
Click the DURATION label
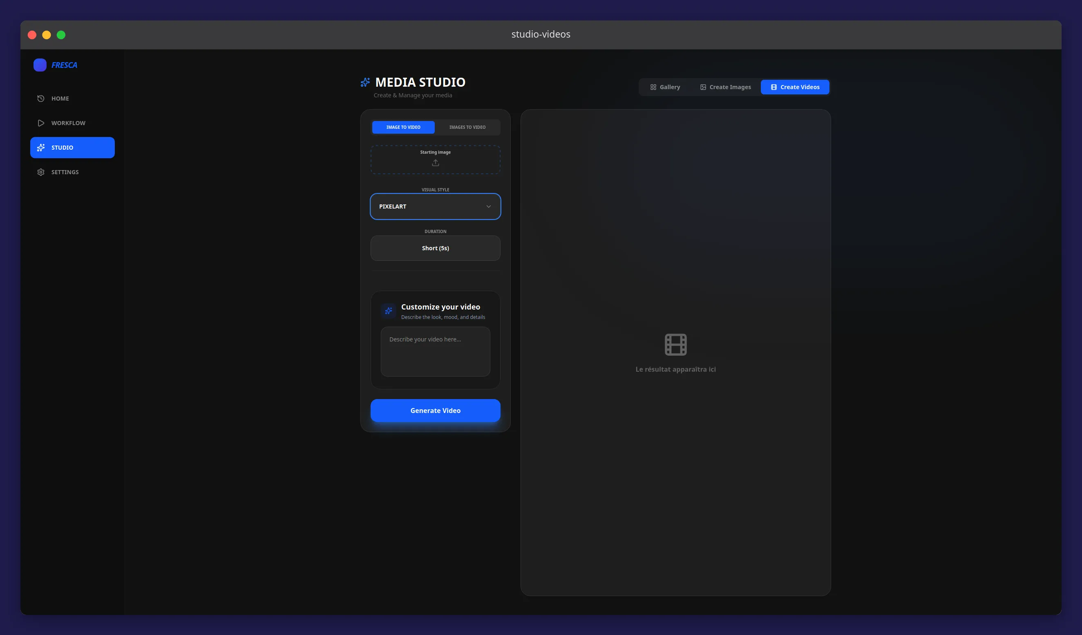(436, 231)
